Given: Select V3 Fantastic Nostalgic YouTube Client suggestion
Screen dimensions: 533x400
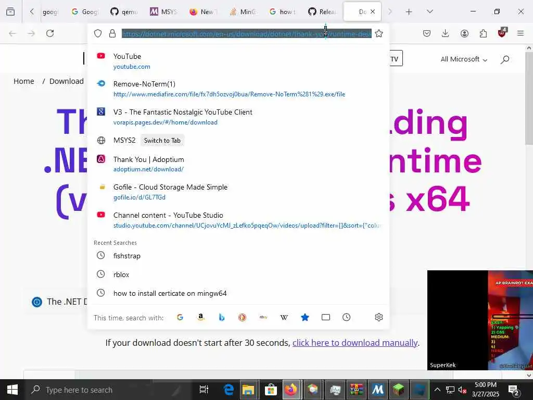Looking at the screenshot, I should point(238,117).
